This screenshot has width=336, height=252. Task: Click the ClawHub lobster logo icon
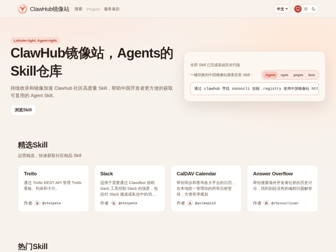23,9
